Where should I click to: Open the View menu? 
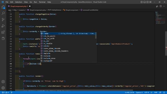pyautogui.click(x=26, y=2)
